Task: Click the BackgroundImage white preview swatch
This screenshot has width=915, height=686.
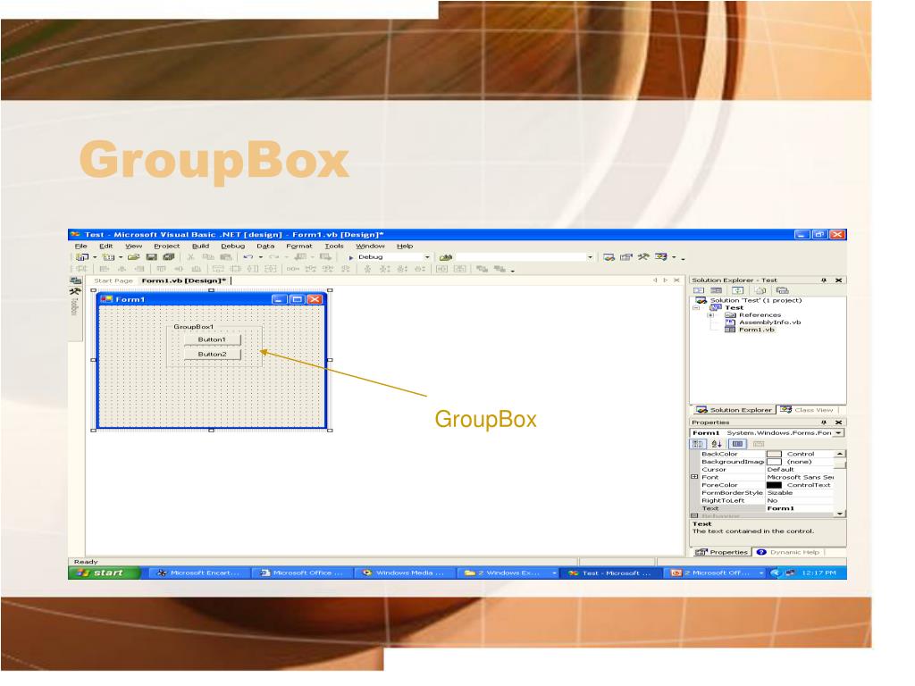Action: 775,462
